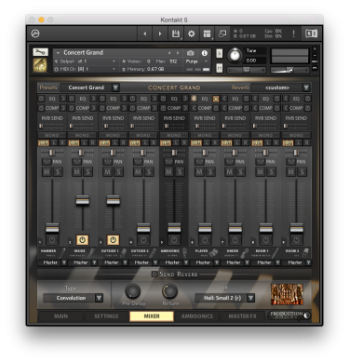Open the MIDI Ch dropdown
Image resolution: width=349 pixels, height=363 pixels.
click(85, 69)
